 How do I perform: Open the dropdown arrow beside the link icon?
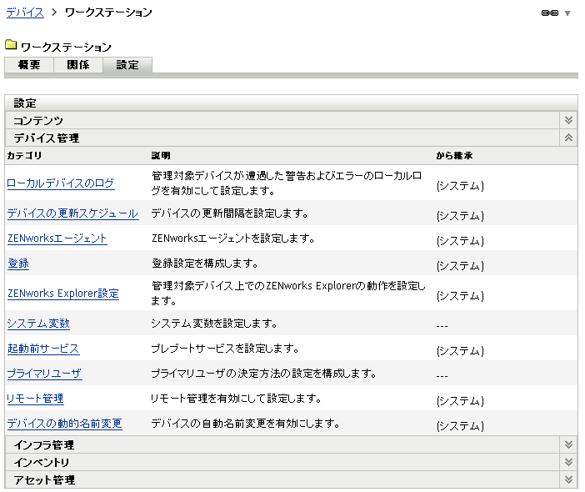567,13
